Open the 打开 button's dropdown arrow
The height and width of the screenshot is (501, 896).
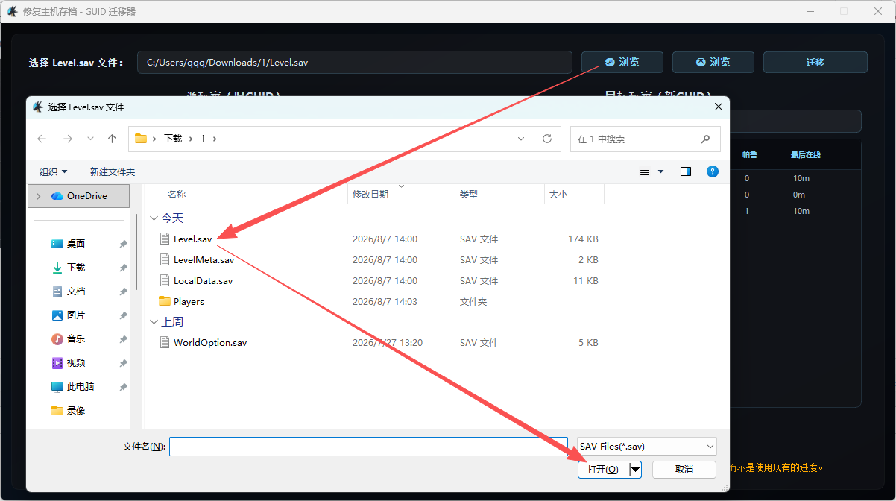pos(635,470)
